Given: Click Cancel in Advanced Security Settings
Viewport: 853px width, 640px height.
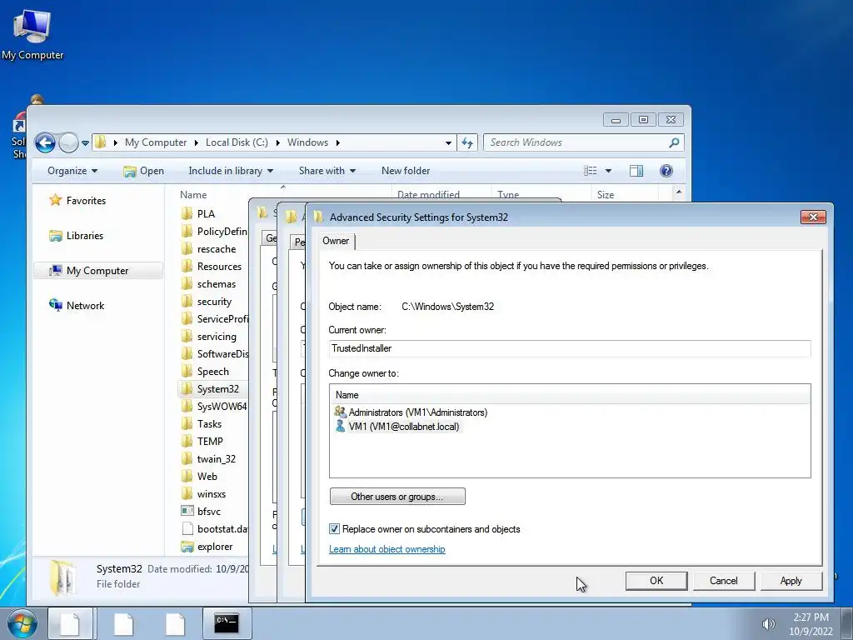Looking at the screenshot, I should pos(724,581).
